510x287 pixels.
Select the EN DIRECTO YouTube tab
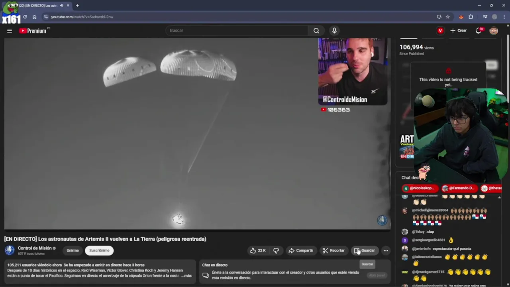tap(39, 6)
